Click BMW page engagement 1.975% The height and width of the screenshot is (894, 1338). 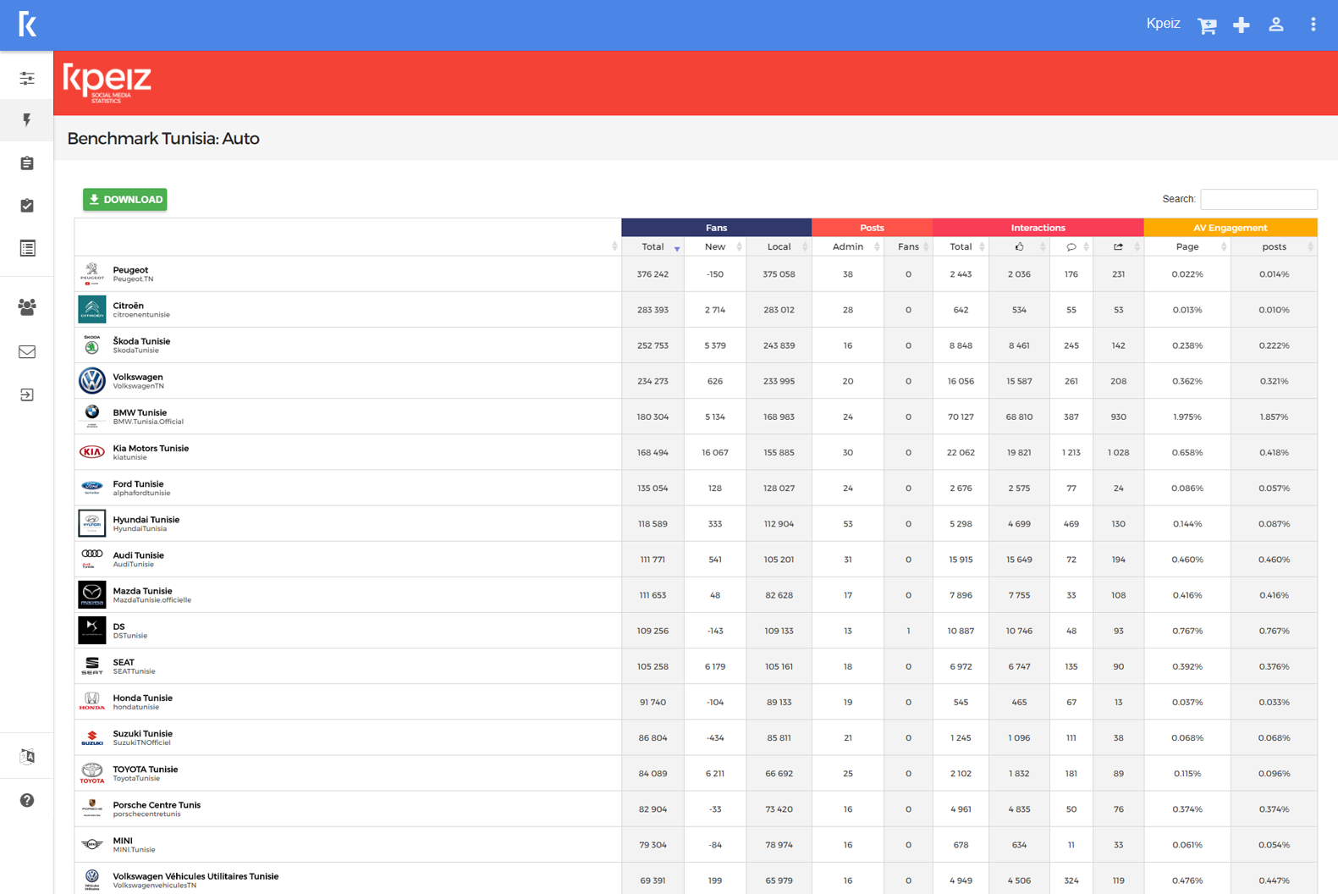[x=1187, y=417]
